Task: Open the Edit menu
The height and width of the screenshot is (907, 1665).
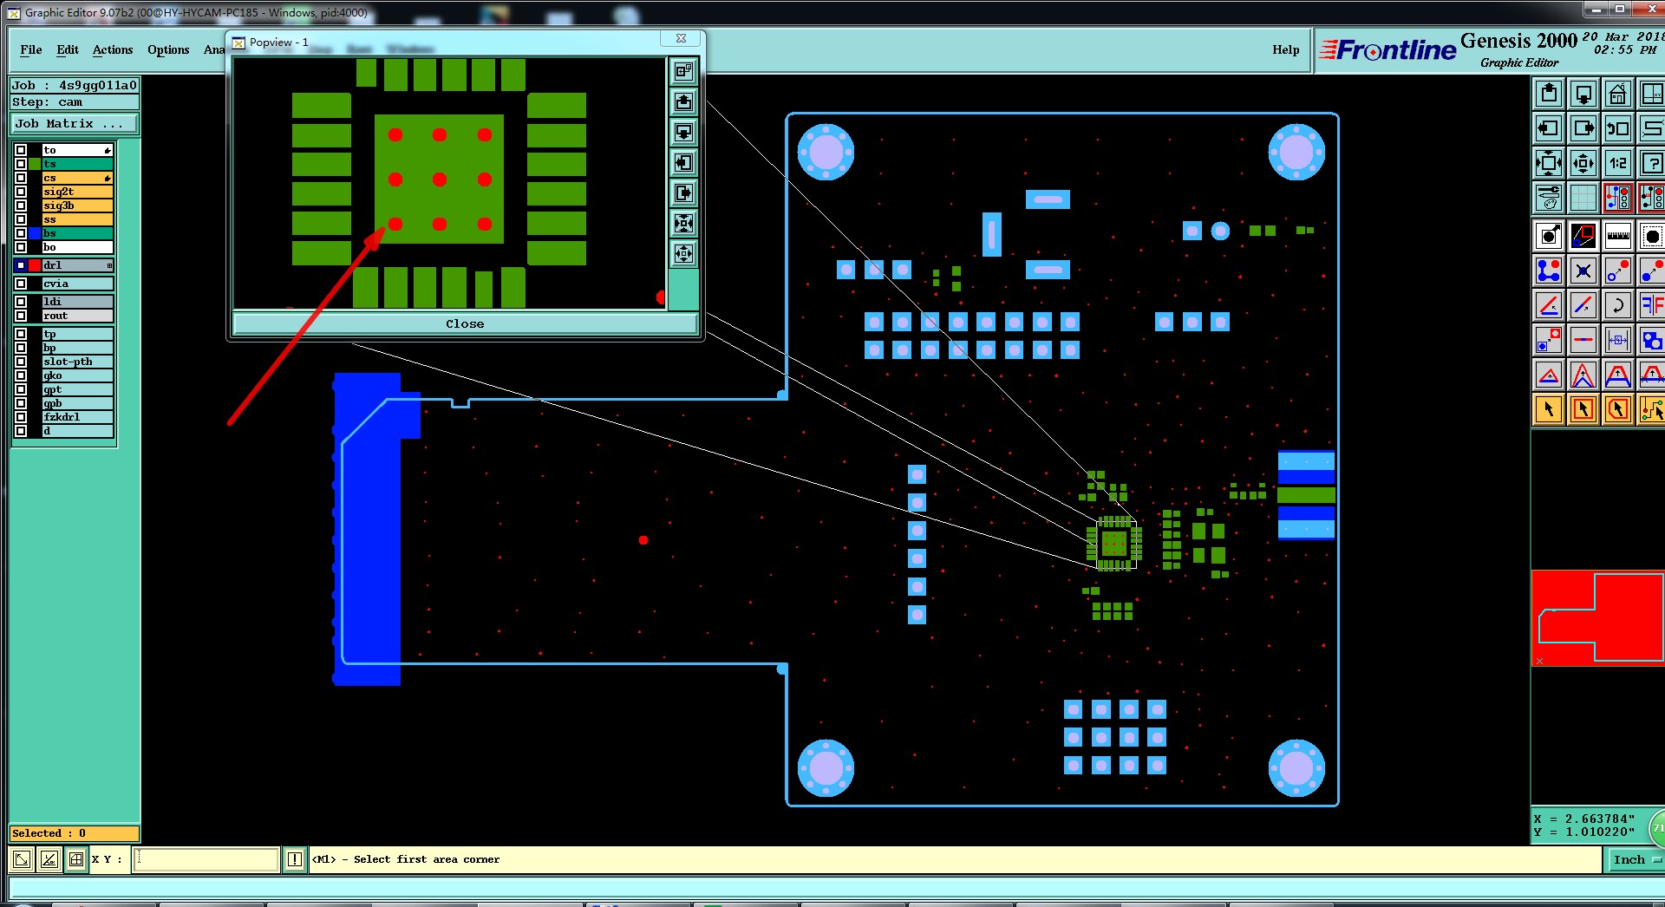Action: tap(68, 49)
